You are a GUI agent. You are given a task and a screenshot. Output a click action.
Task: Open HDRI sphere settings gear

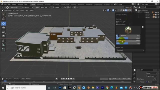143,27
